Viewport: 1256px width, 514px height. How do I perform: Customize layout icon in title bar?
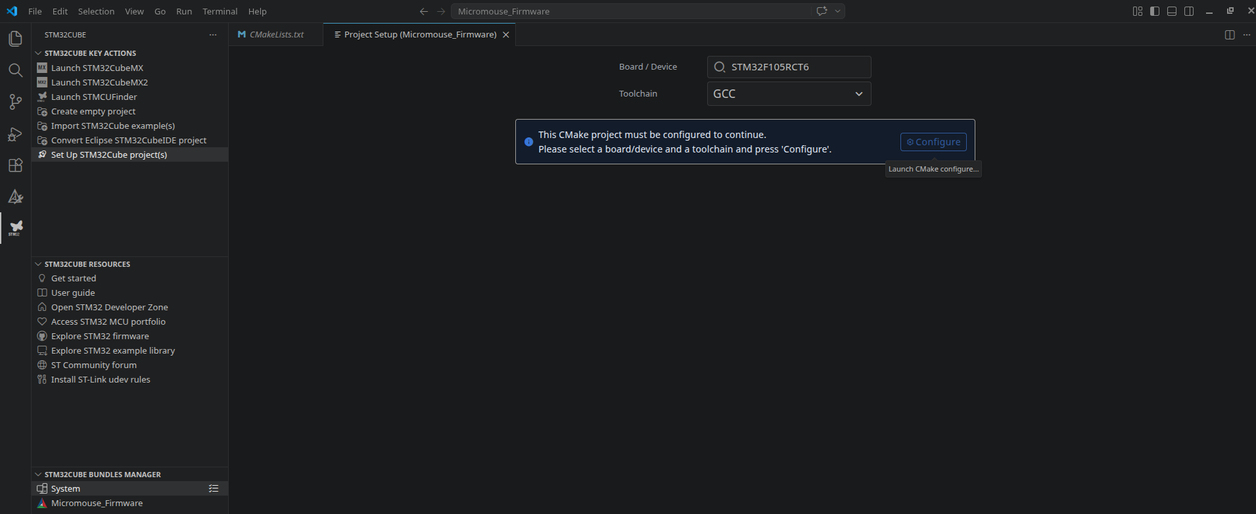[x=1138, y=11]
